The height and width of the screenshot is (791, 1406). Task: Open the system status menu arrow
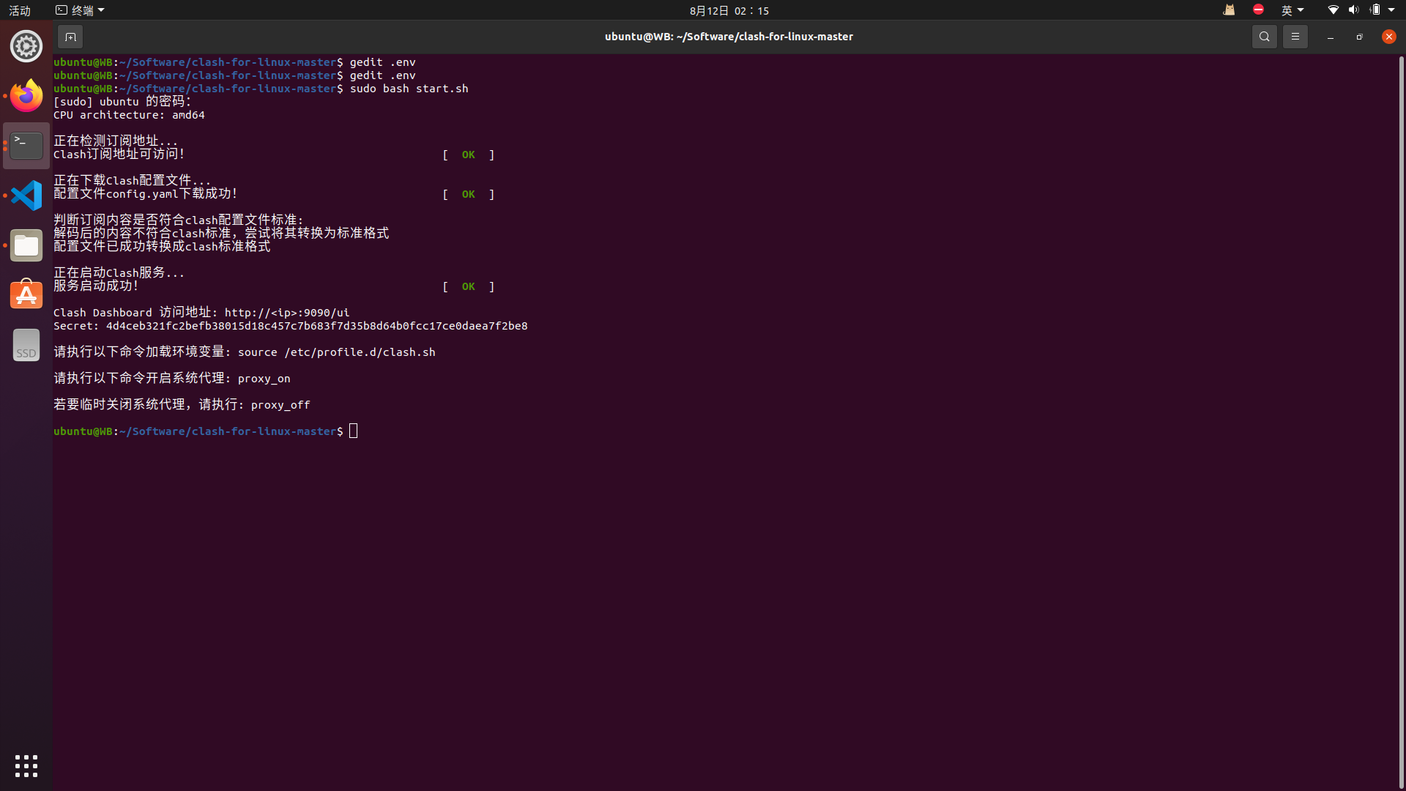(x=1391, y=10)
